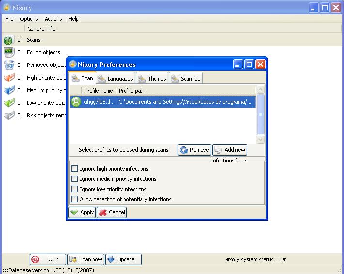Select the Found objects row label

tap(43, 52)
